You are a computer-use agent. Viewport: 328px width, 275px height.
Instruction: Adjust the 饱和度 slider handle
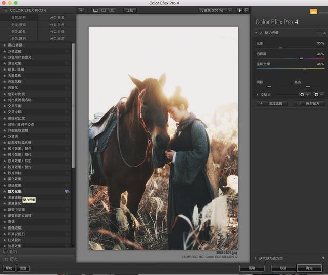[x=301, y=58]
